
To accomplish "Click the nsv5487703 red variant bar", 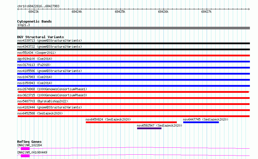I will (x=133, y=104).
